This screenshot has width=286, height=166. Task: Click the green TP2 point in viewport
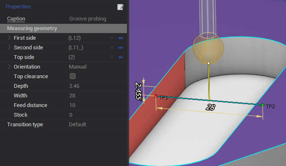point(263,105)
